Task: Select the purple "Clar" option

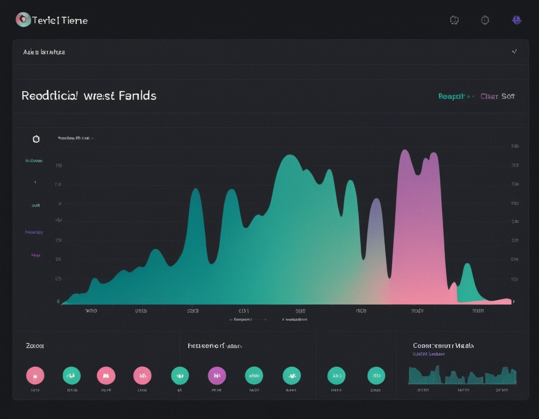Action: 489,96
